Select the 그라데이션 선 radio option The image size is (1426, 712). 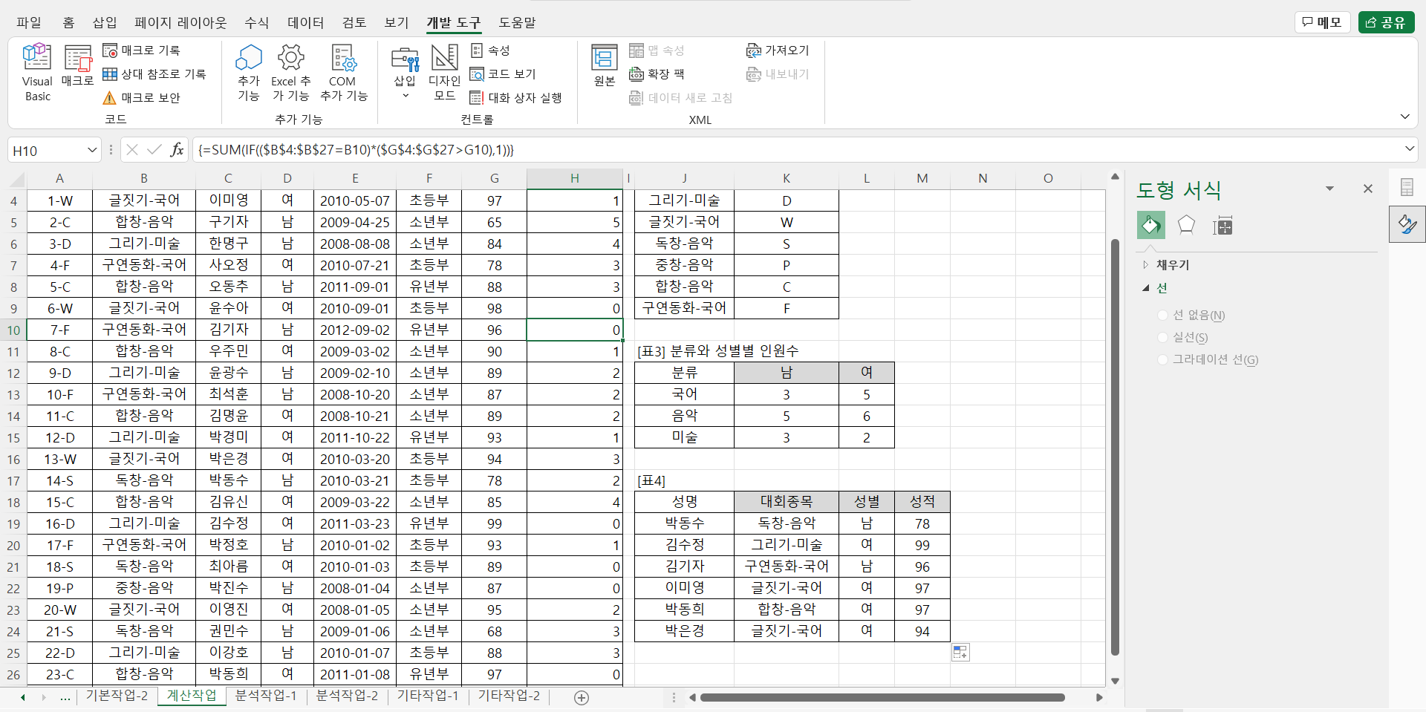(x=1163, y=360)
